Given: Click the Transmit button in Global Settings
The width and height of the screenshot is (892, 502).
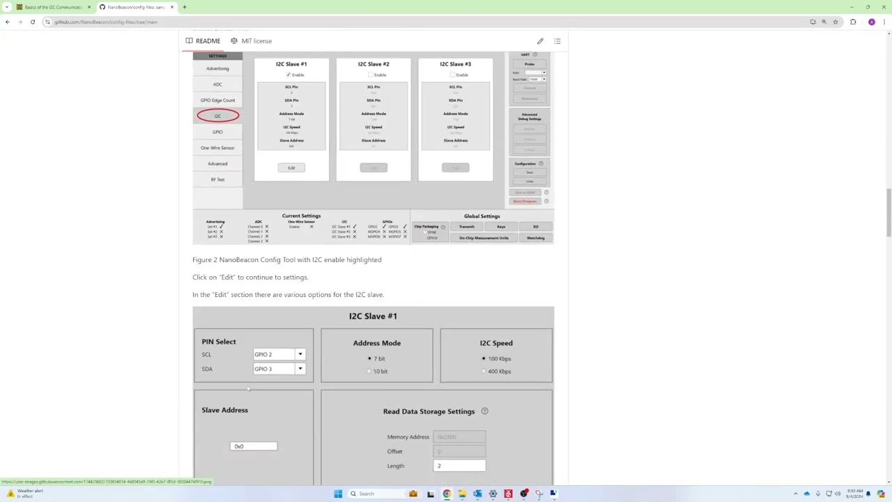Looking at the screenshot, I should pyautogui.click(x=467, y=227).
